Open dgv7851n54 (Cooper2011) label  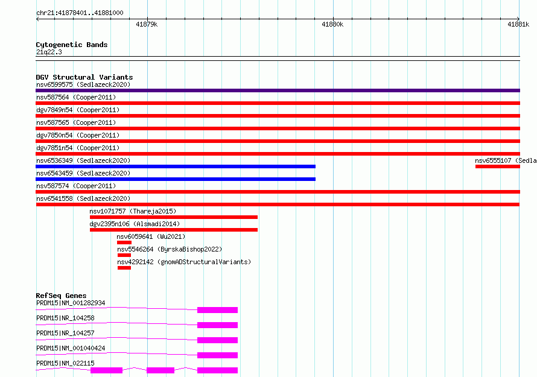(78, 148)
